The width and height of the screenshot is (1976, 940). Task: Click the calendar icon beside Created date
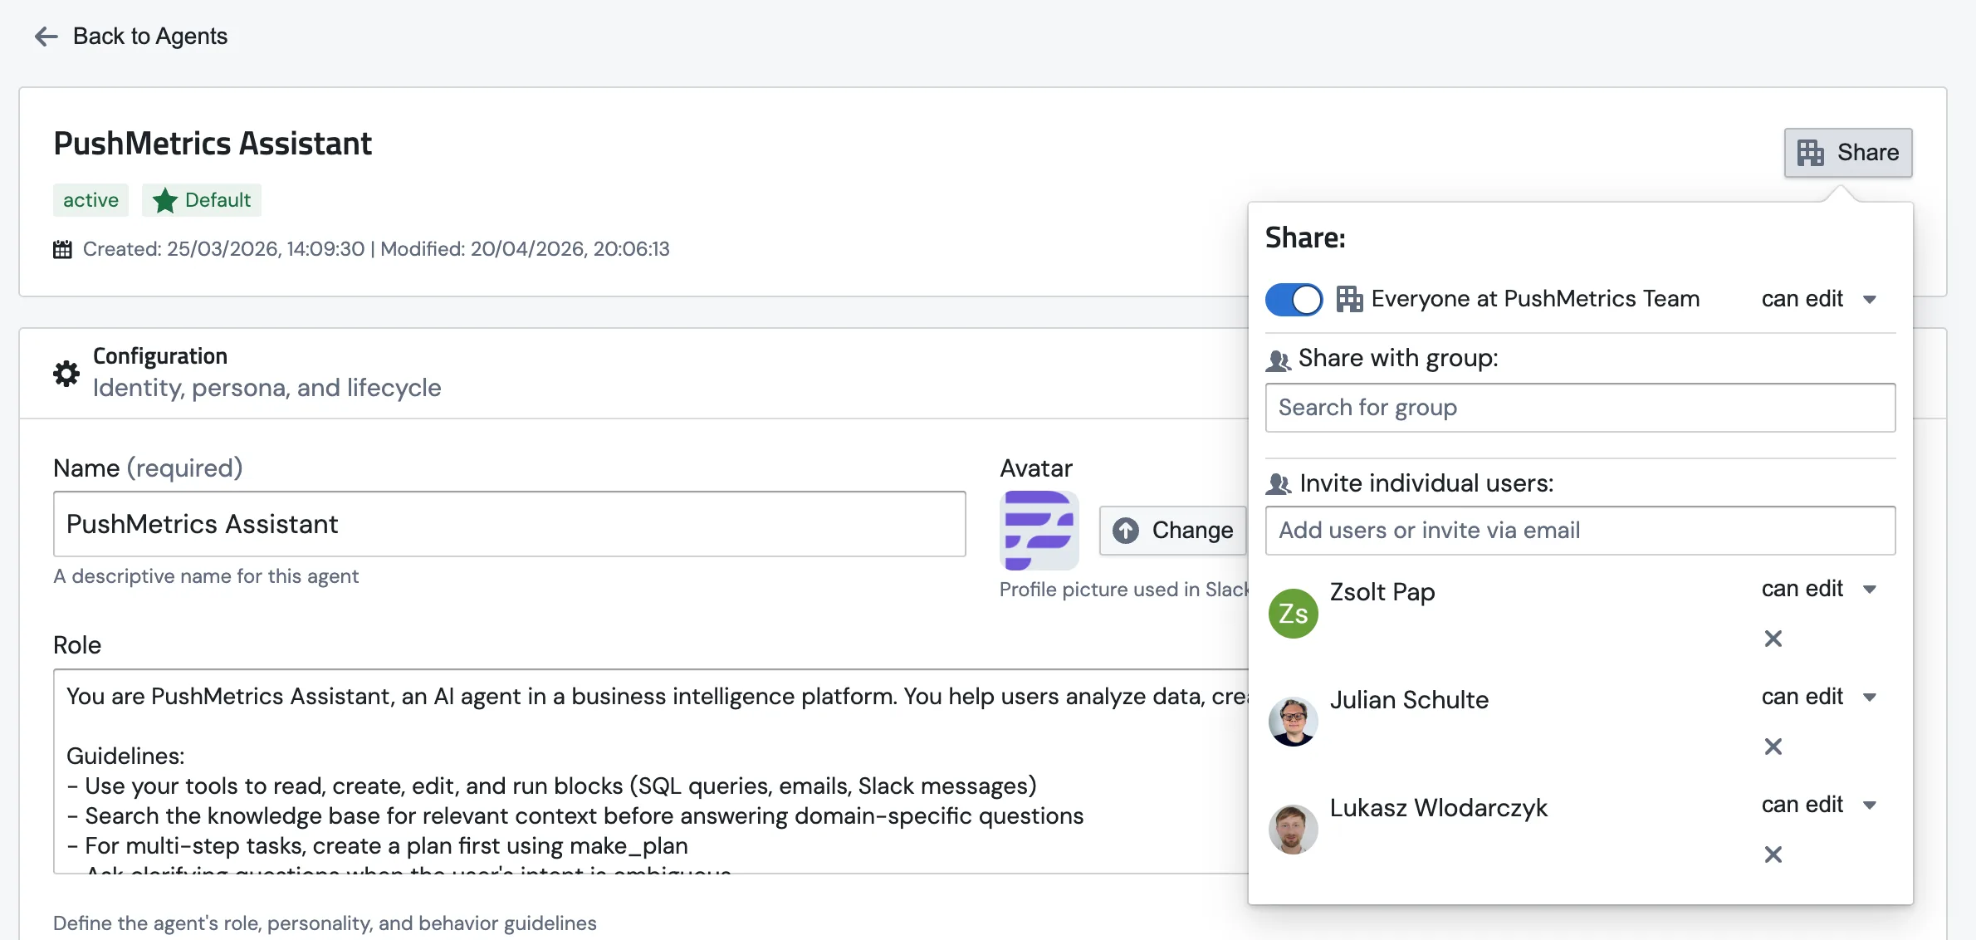coord(62,249)
